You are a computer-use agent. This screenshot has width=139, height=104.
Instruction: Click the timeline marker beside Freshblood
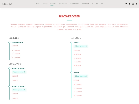(9, 43)
